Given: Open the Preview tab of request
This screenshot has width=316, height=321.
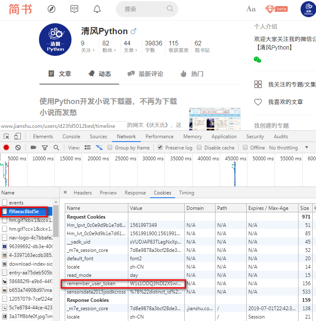Looking at the screenshot, I should [x=108, y=193].
